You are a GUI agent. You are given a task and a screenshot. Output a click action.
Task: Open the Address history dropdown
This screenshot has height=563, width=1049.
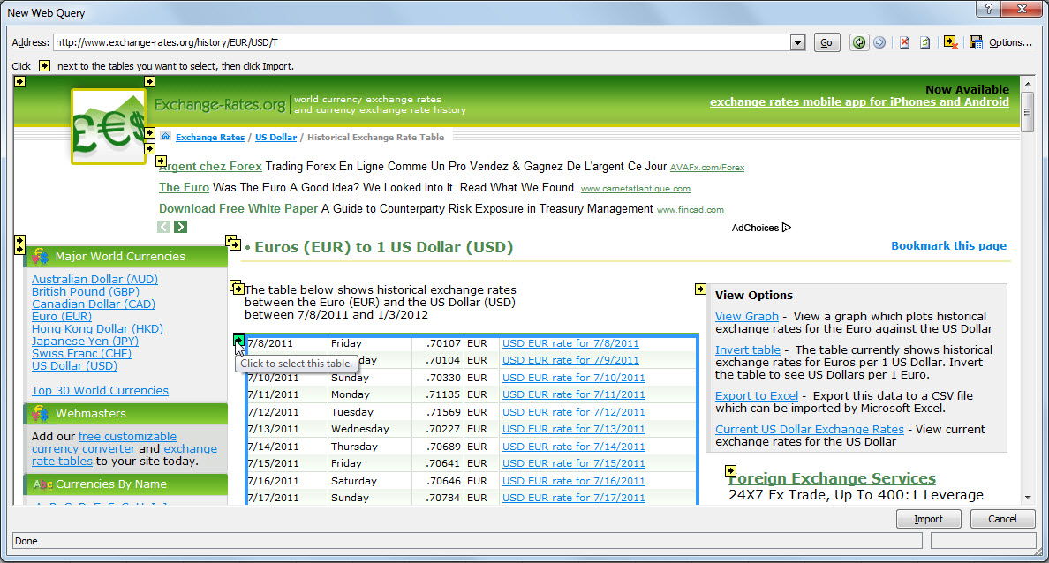point(798,42)
